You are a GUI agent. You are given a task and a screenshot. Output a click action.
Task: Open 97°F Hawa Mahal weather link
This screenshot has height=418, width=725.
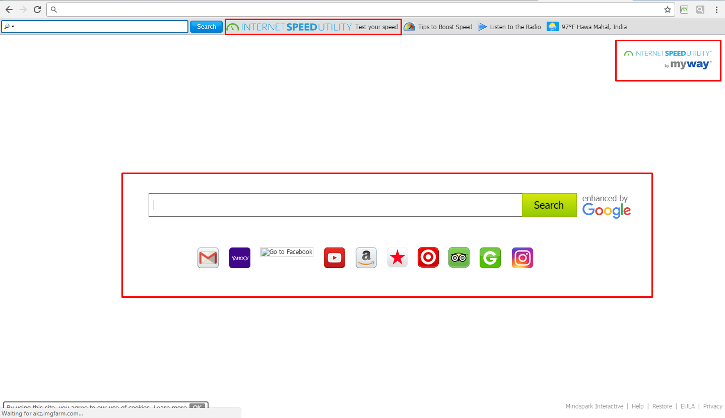point(595,27)
